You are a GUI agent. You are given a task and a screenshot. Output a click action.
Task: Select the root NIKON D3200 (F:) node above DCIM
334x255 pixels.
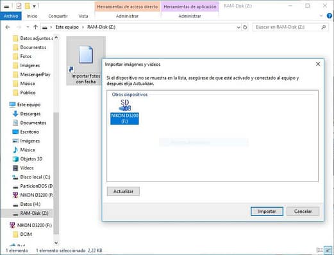click(x=31, y=225)
